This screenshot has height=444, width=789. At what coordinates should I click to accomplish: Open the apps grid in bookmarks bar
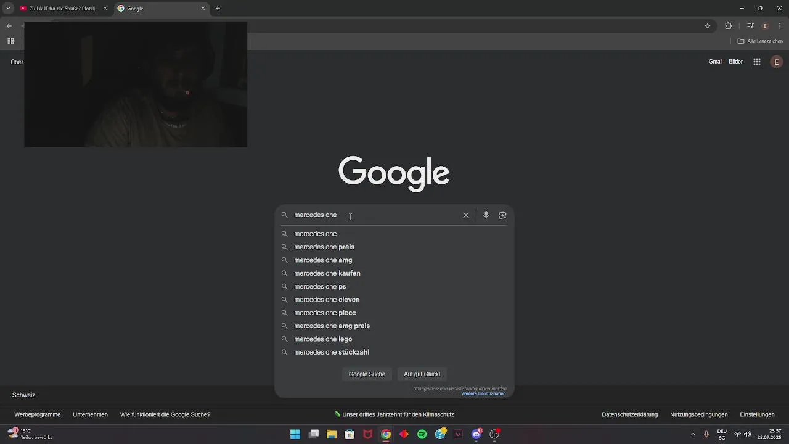click(10, 41)
